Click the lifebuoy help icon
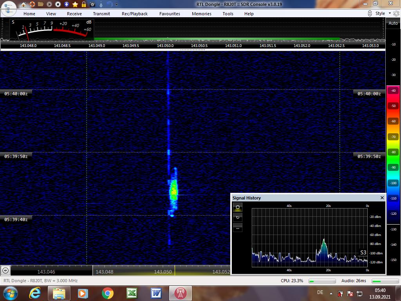The height and width of the screenshot is (301, 401). click(32, 4)
